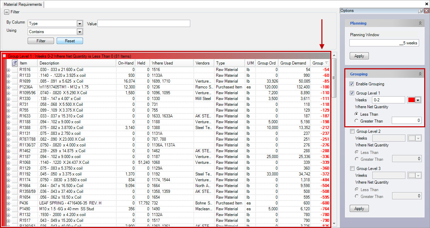The image size is (430, 228).
Task: Select the Greater Than radio in Group Level 1
Action: [357, 121]
